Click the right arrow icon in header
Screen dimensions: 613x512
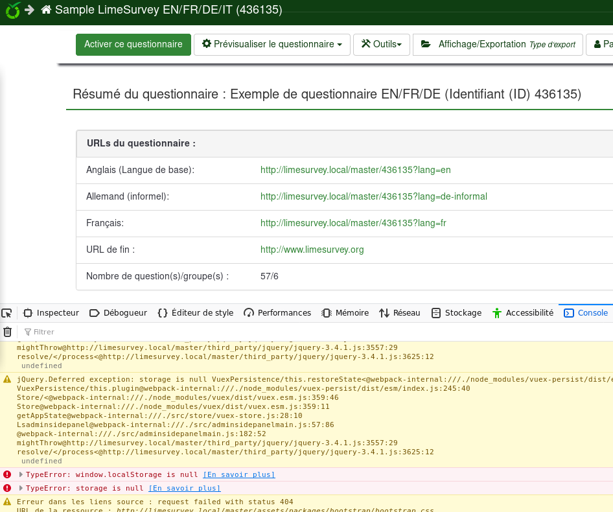tap(29, 10)
